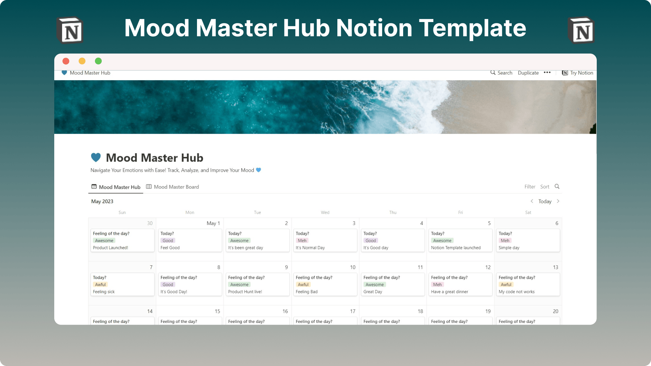This screenshot has height=366, width=651.
Task: Click the board icon of Mood Master Board tab
Action: [x=149, y=187]
